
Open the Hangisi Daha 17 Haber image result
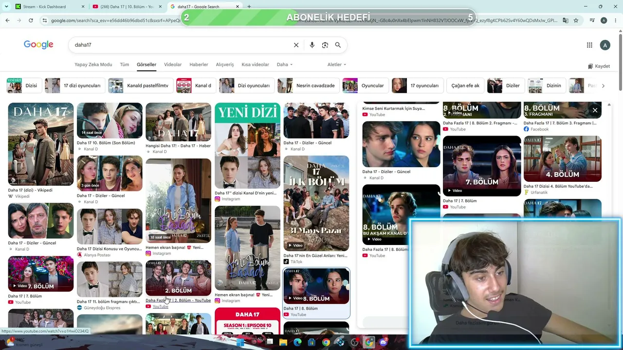(178, 122)
